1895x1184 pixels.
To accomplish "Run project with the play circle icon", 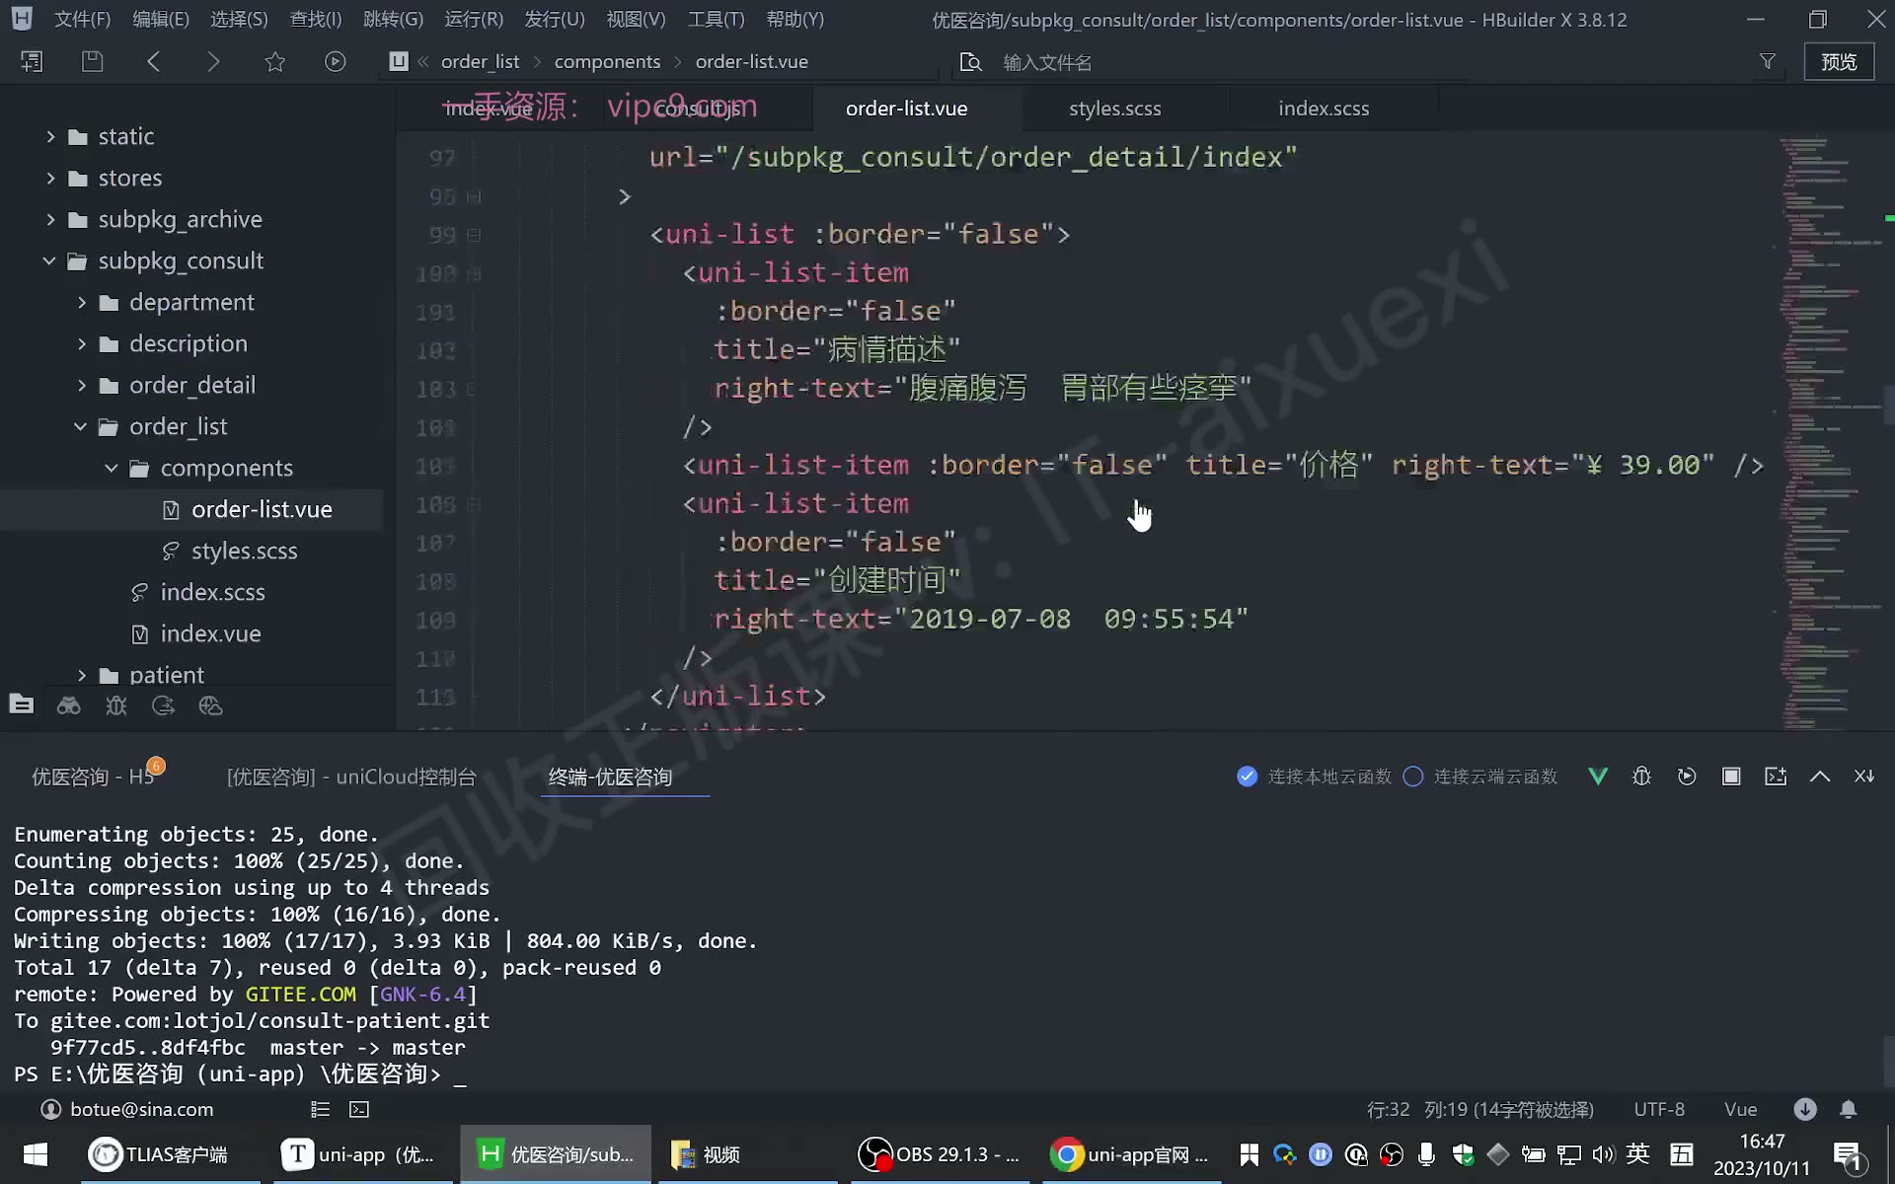I will click(x=336, y=61).
